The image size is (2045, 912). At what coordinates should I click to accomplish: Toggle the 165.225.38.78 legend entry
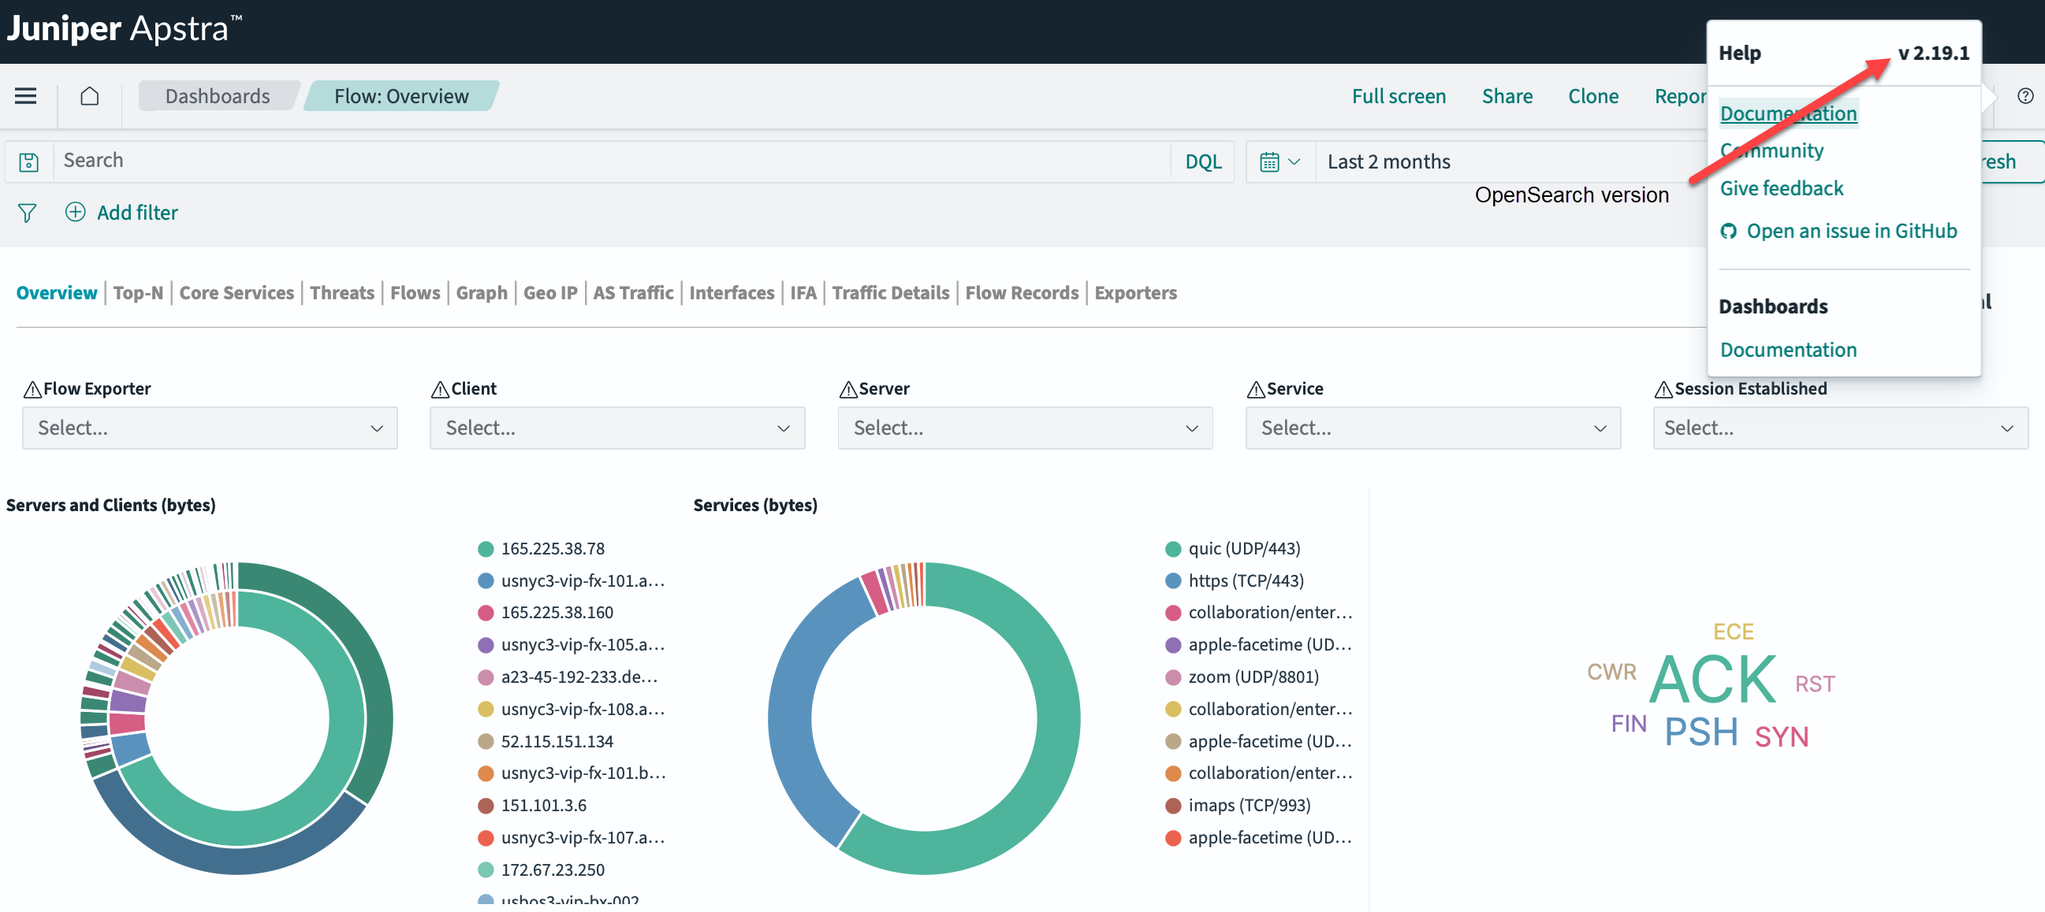[x=553, y=548]
